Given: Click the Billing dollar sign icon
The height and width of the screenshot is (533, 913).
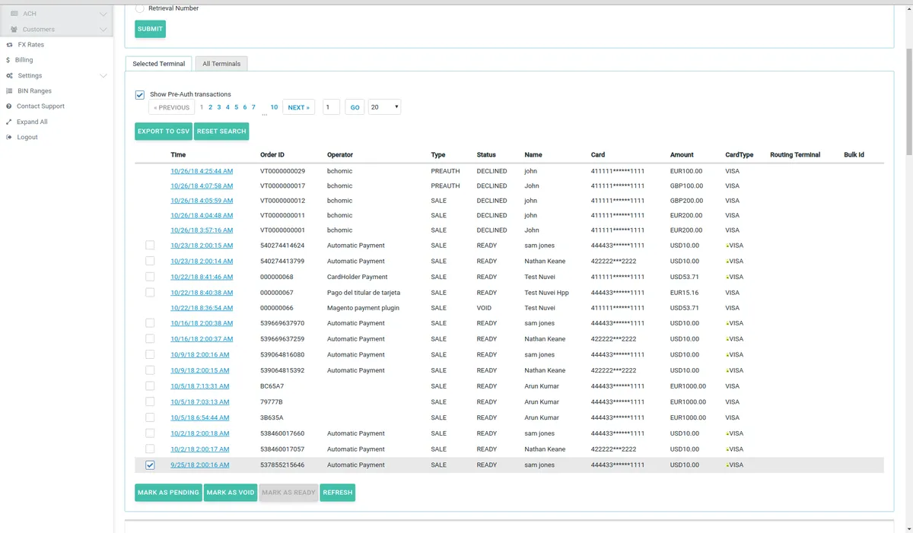Looking at the screenshot, I should [x=8, y=60].
